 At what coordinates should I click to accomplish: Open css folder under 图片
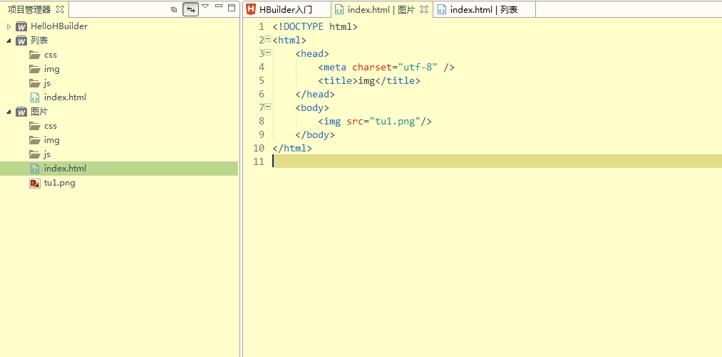[x=50, y=126]
